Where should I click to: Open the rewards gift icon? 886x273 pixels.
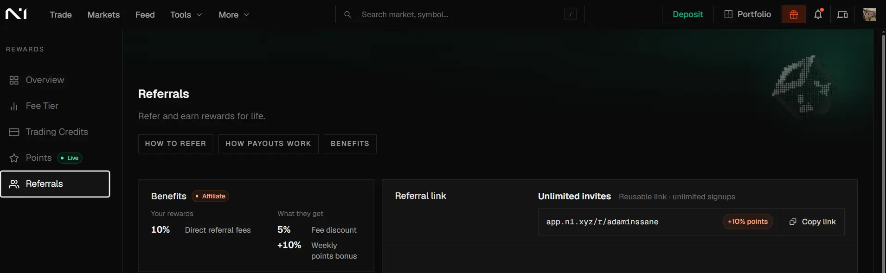(794, 14)
